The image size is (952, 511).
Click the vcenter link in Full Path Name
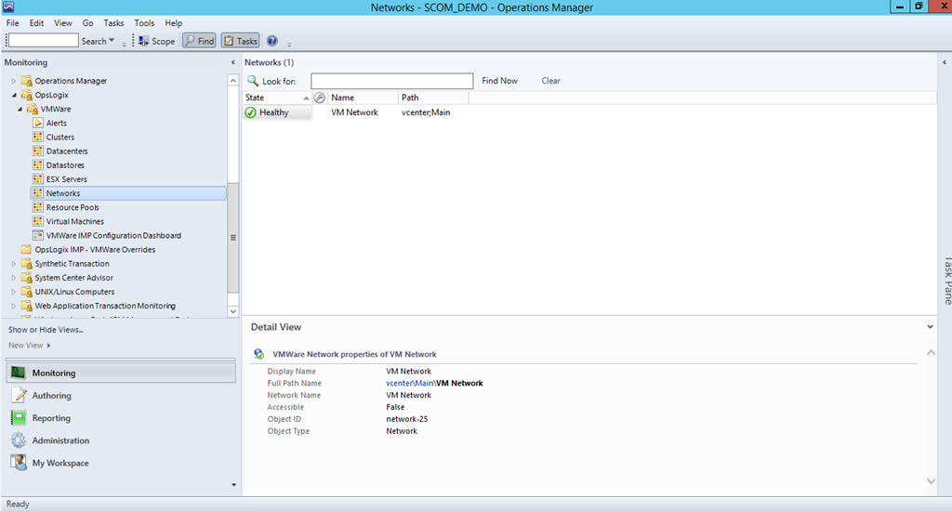pyautogui.click(x=398, y=383)
